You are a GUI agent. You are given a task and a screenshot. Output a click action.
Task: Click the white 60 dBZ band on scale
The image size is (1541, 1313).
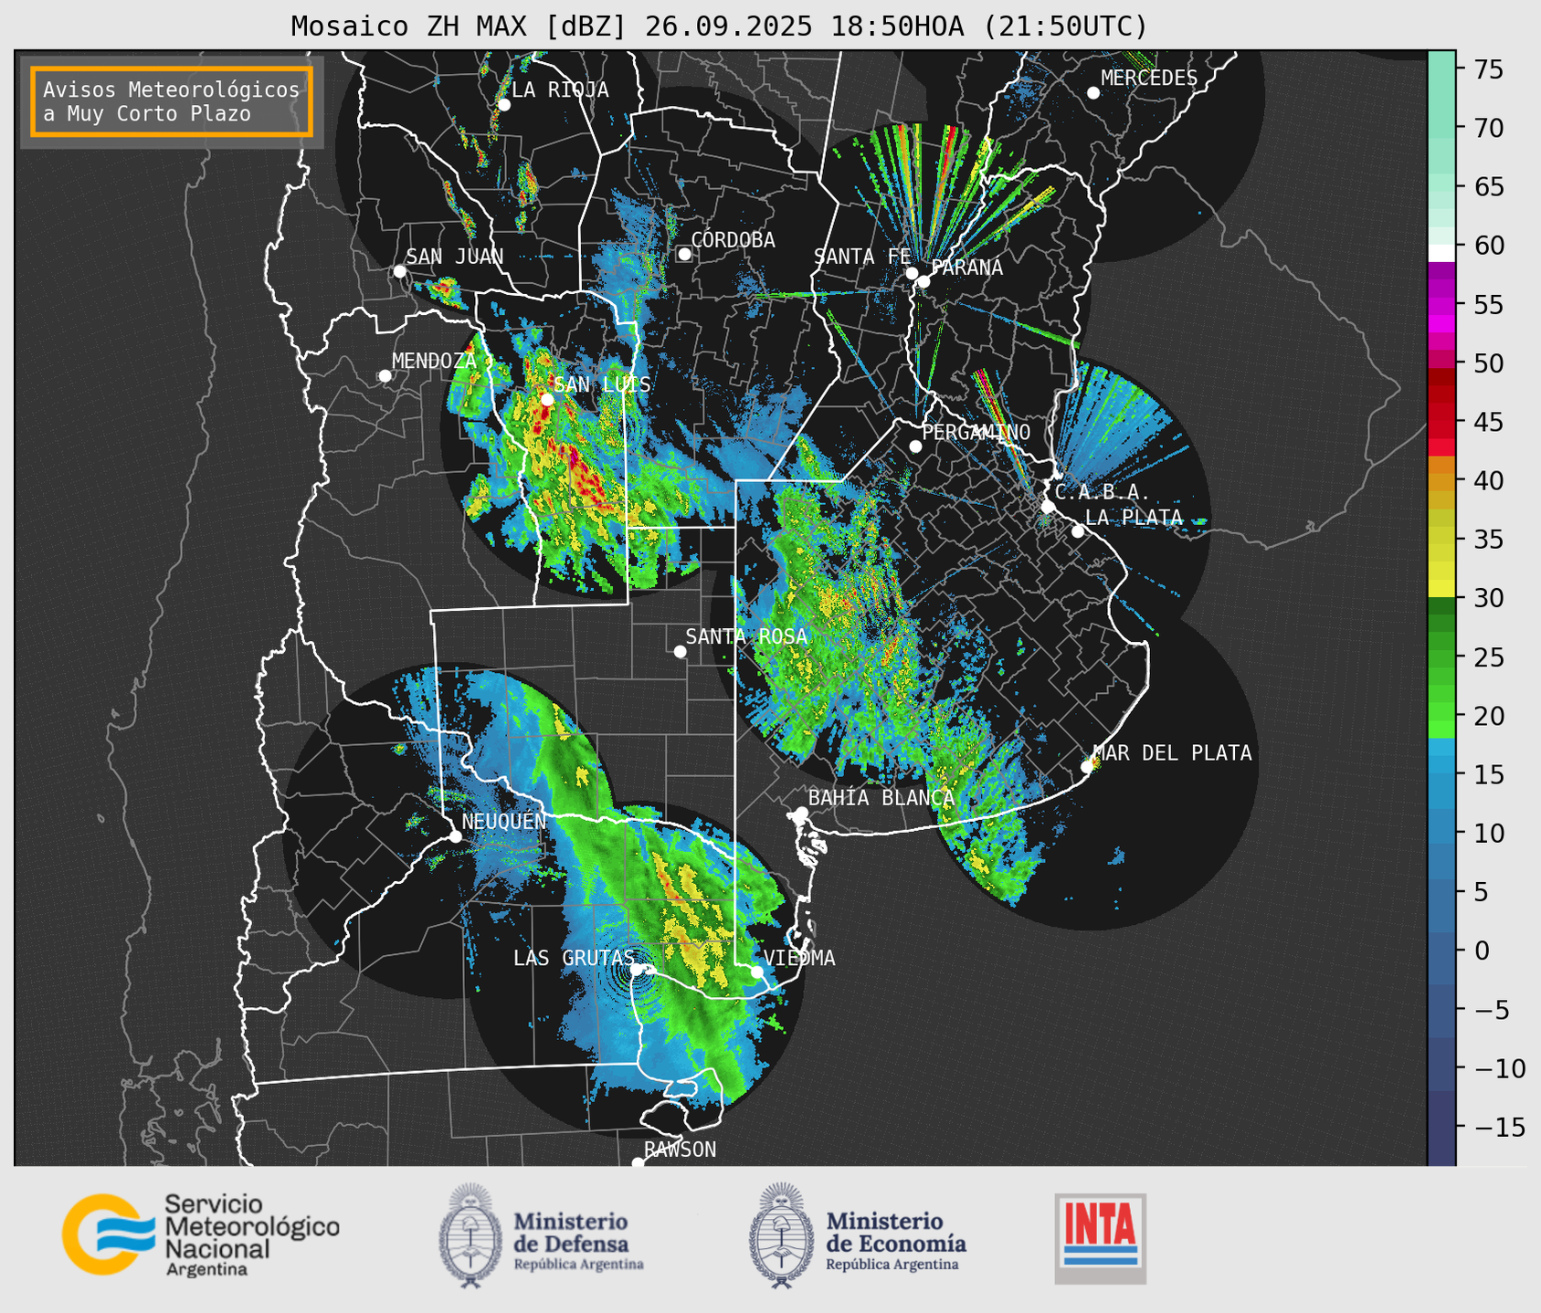point(1441,253)
